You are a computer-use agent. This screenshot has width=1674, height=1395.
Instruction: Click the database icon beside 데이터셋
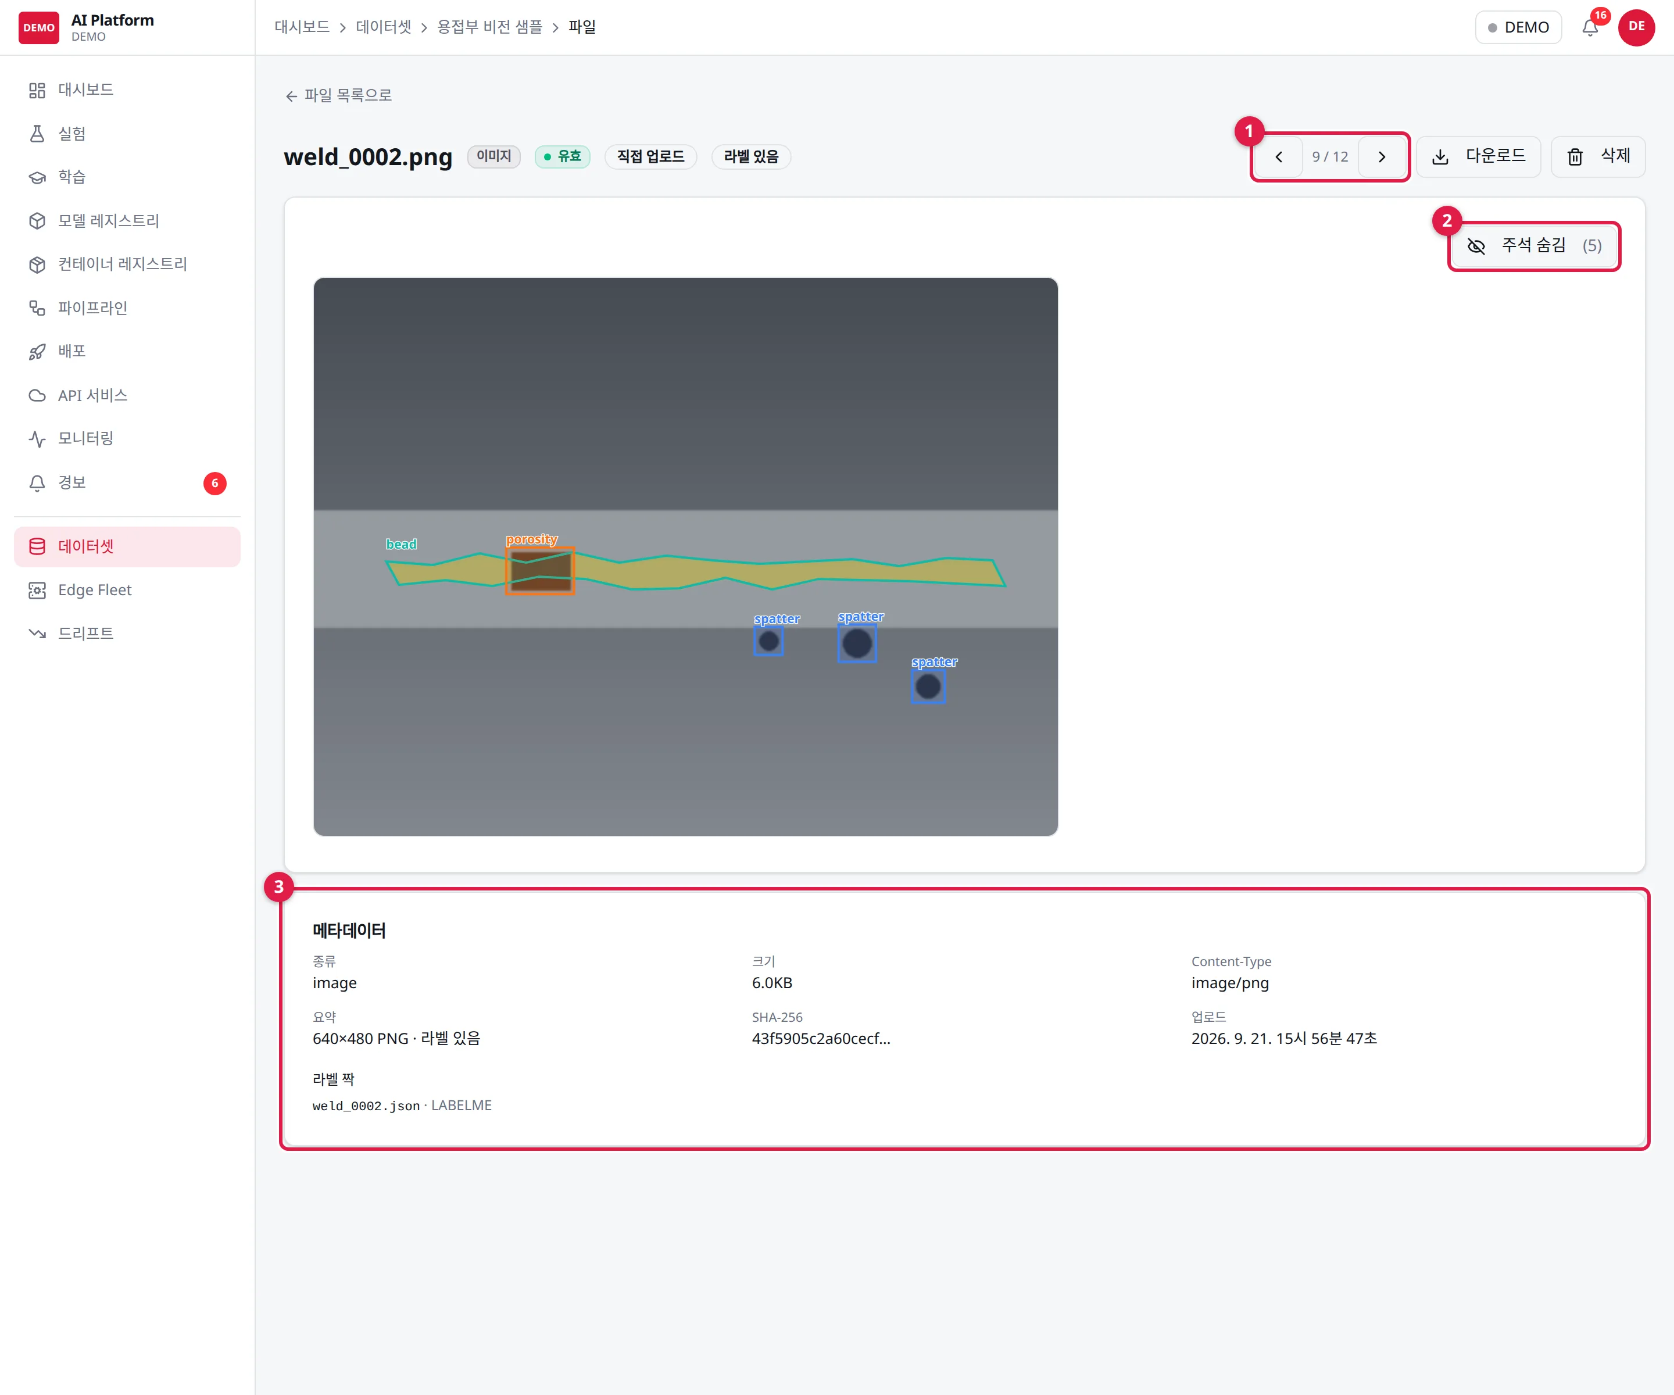(x=37, y=547)
